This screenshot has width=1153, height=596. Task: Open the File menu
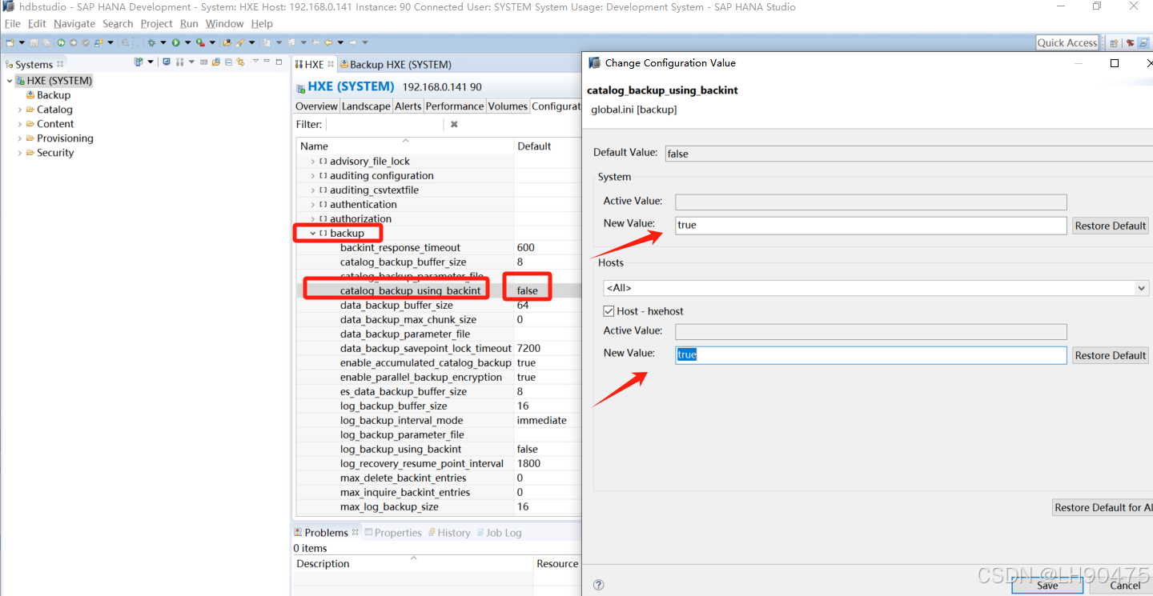(x=13, y=24)
